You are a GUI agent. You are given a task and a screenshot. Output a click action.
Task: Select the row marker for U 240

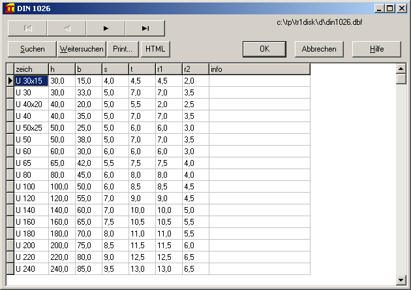10,268
